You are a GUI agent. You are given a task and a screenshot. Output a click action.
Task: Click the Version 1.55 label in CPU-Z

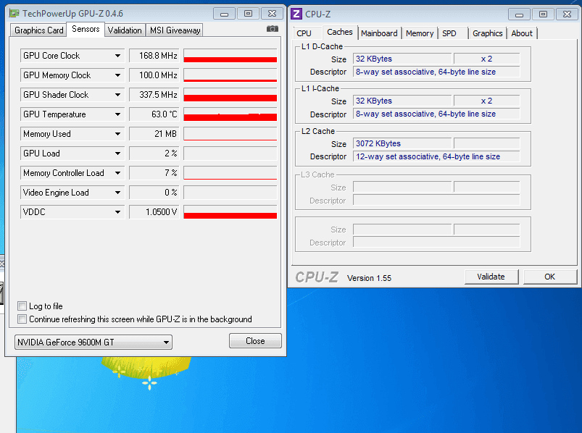click(x=370, y=278)
